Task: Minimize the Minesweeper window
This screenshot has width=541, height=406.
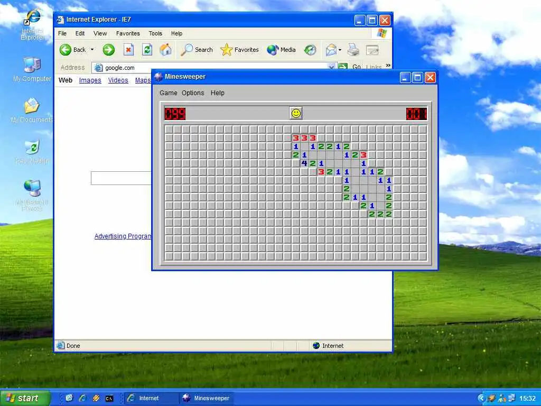Action: point(405,78)
